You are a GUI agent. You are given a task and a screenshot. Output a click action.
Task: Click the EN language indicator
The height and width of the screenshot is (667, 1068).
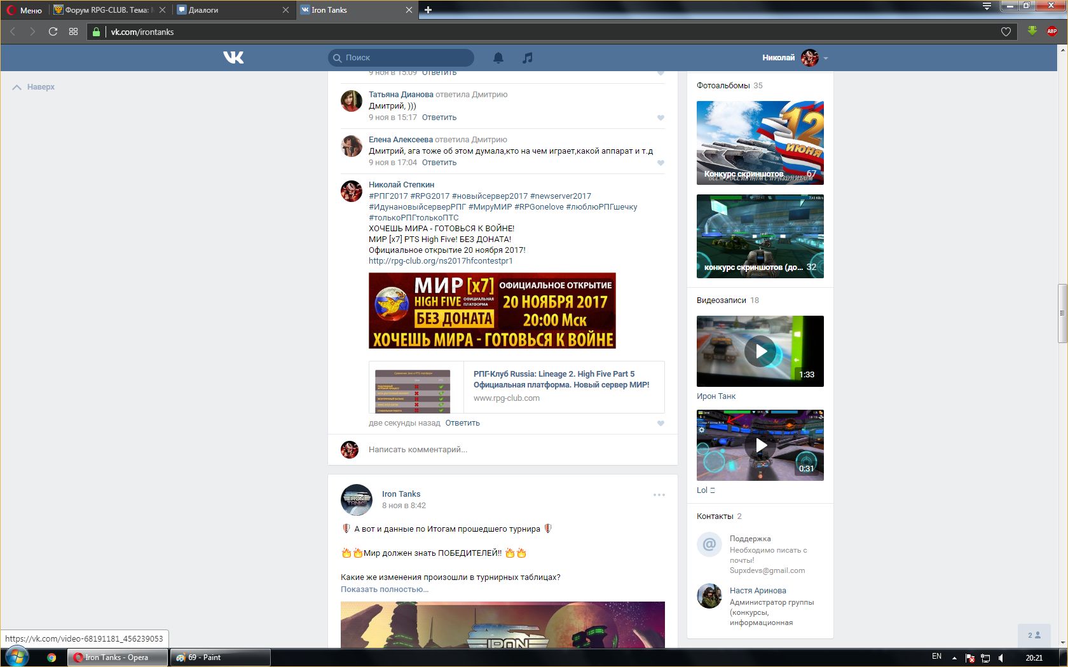(936, 657)
